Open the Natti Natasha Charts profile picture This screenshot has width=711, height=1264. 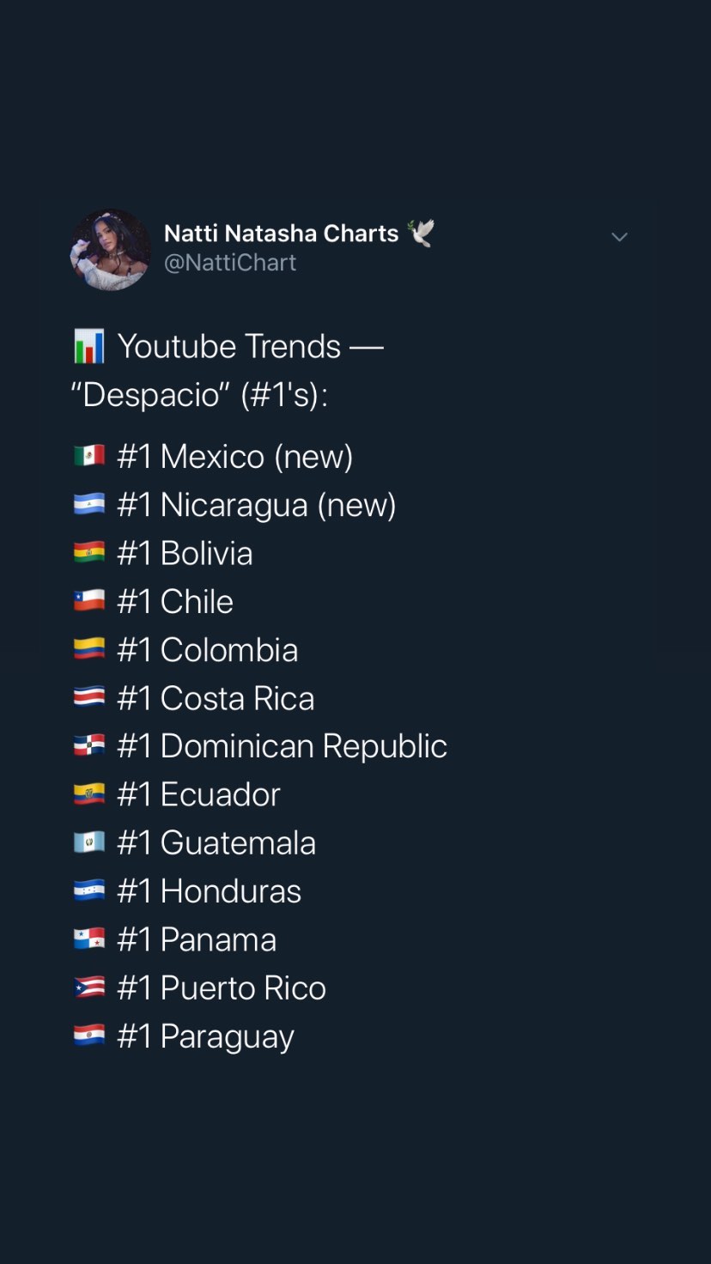[110, 250]
